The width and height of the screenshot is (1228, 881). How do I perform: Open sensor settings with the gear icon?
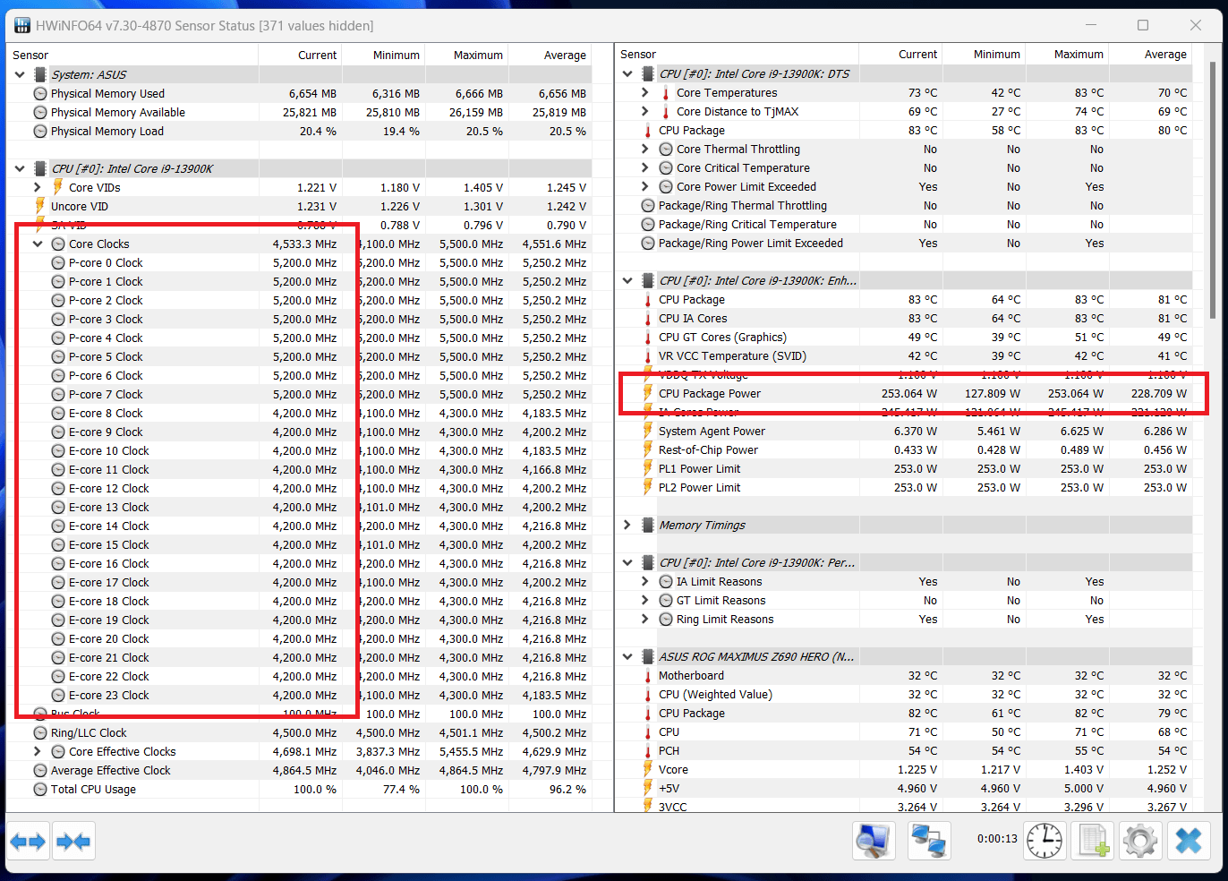(x=1140, y=842)
